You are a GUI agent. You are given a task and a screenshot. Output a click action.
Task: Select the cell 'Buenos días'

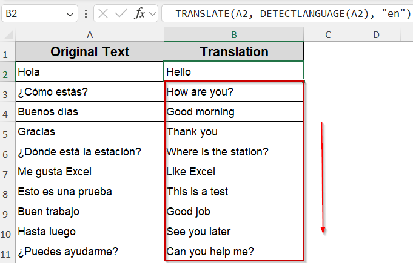tap(90, 111)
